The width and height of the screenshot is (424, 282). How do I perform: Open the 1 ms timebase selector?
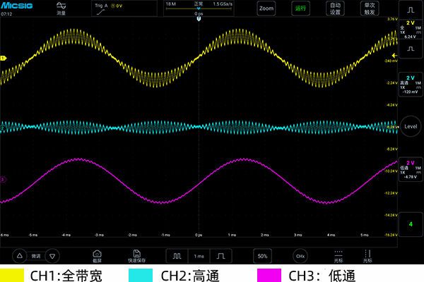click(199, 256)
